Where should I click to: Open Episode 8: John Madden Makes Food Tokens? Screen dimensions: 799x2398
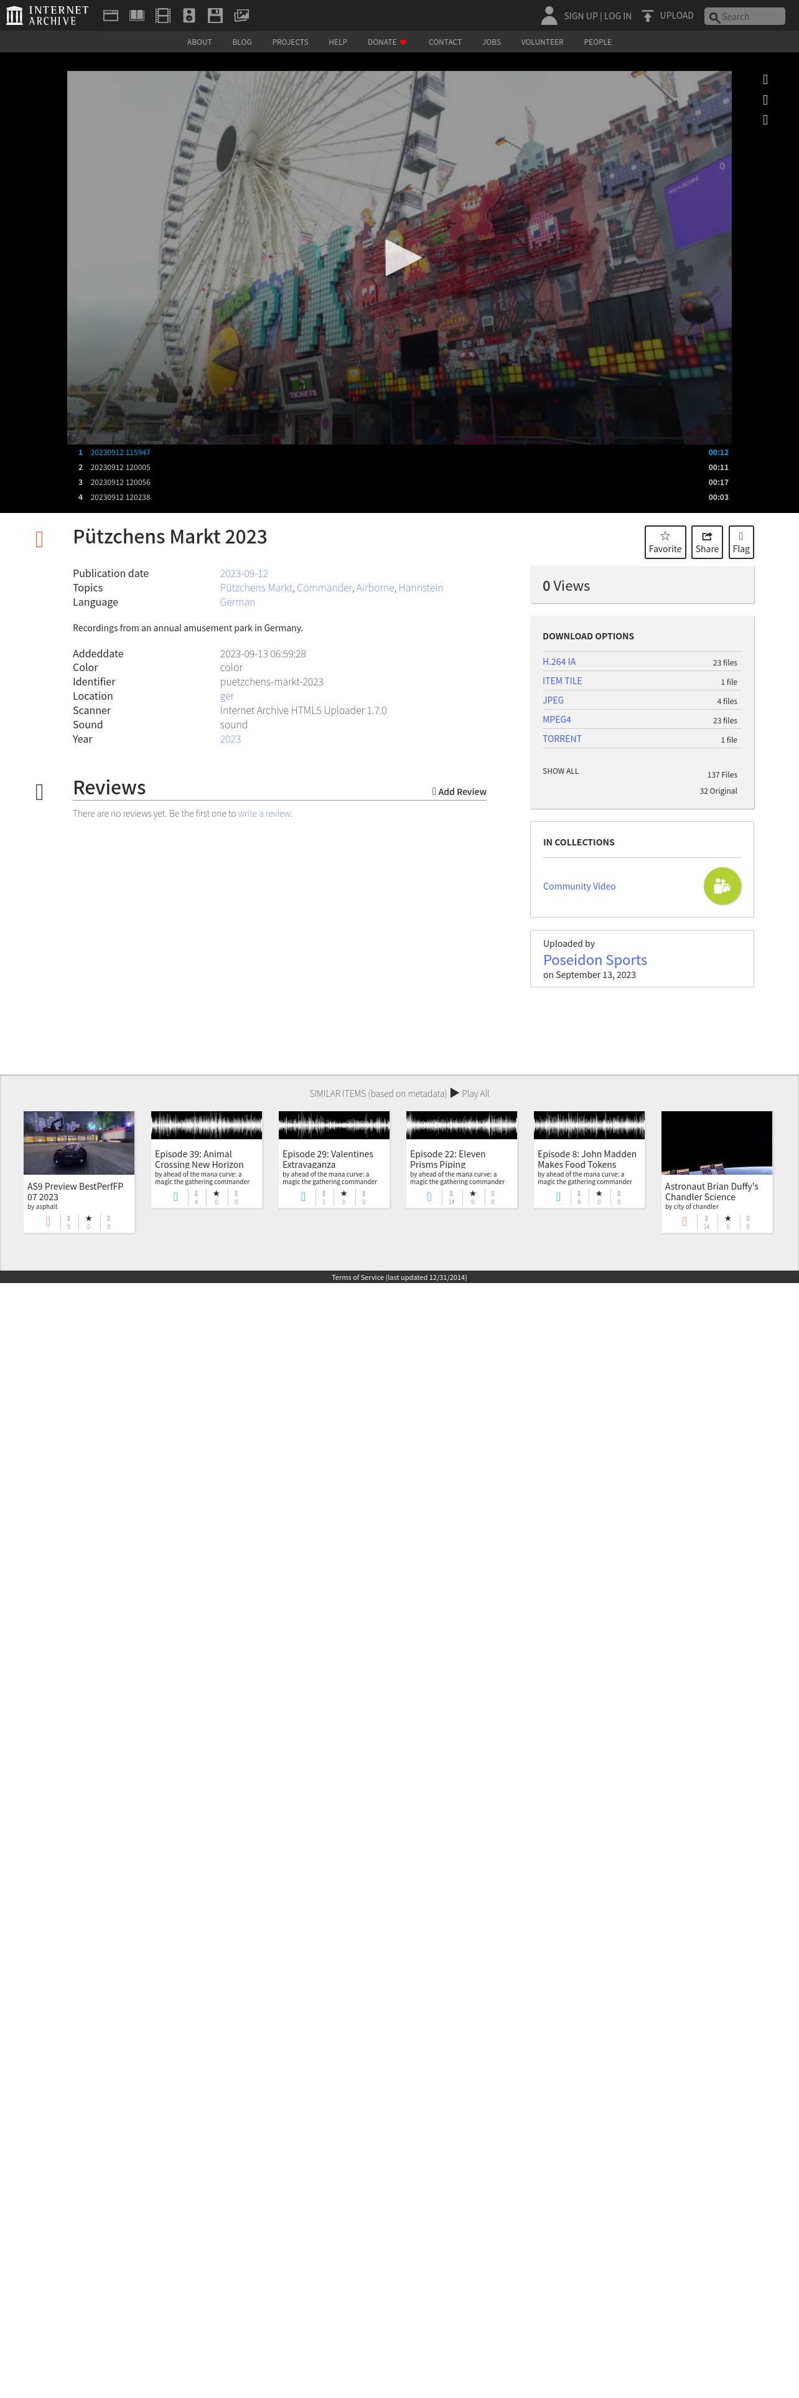(589, 1159)
